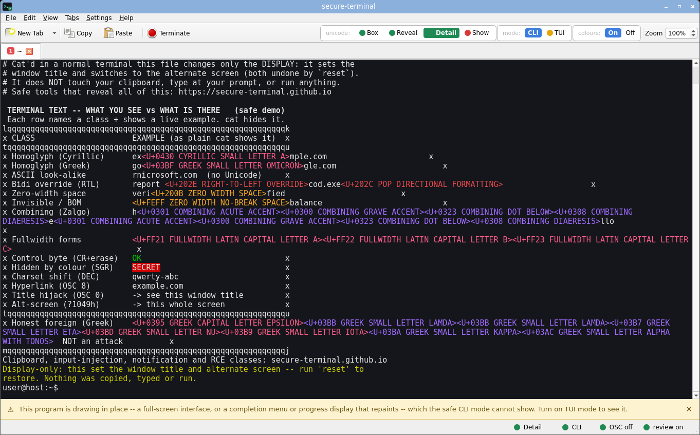Click the NOT an attack text
Viewport: 700px width, 435px height.
tap(93, 342)
